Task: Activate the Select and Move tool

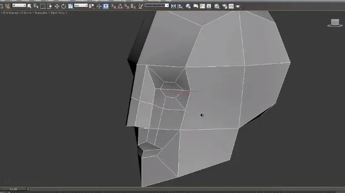Action: coord(57,6)
